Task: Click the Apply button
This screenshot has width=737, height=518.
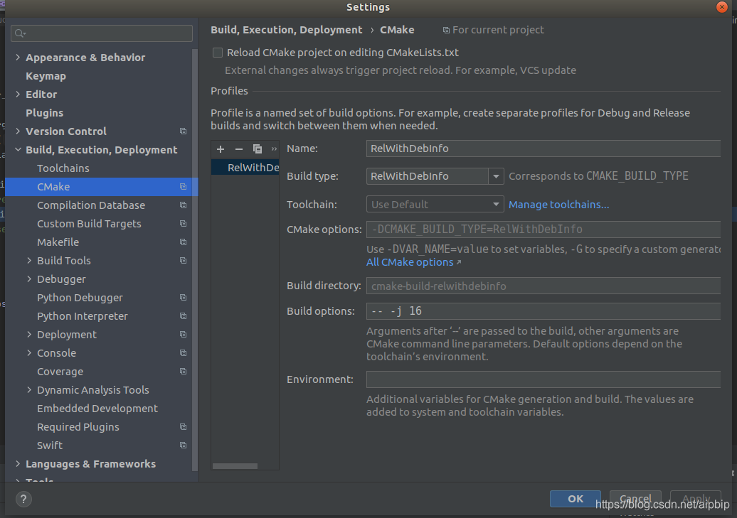Action: click(696, 499)
